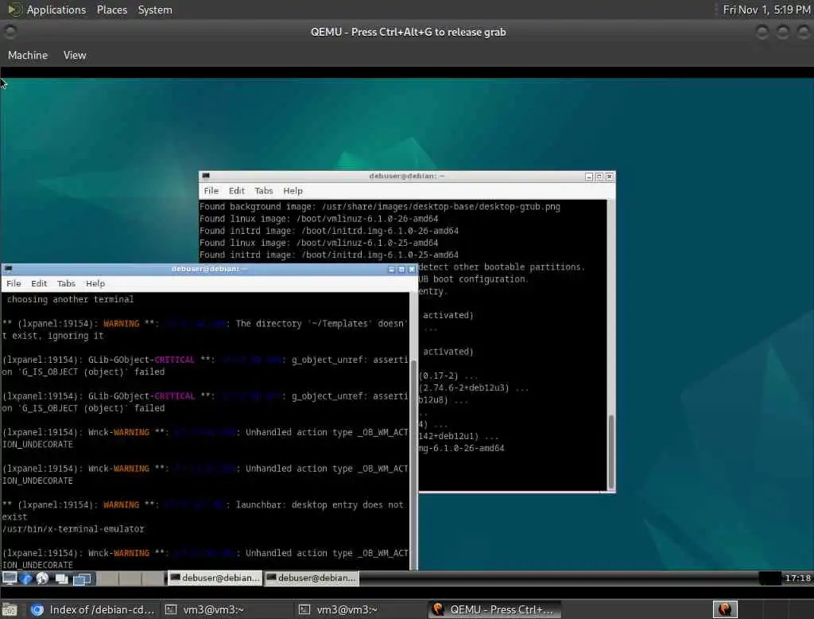The height and width of the screenshot is (619, 814).
Task: Select the QEMU task in host taskbar
Action: tap(494, 609)
